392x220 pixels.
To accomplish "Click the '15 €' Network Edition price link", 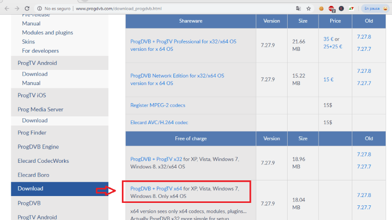I will pyautogui.click(x=328, y=80).
